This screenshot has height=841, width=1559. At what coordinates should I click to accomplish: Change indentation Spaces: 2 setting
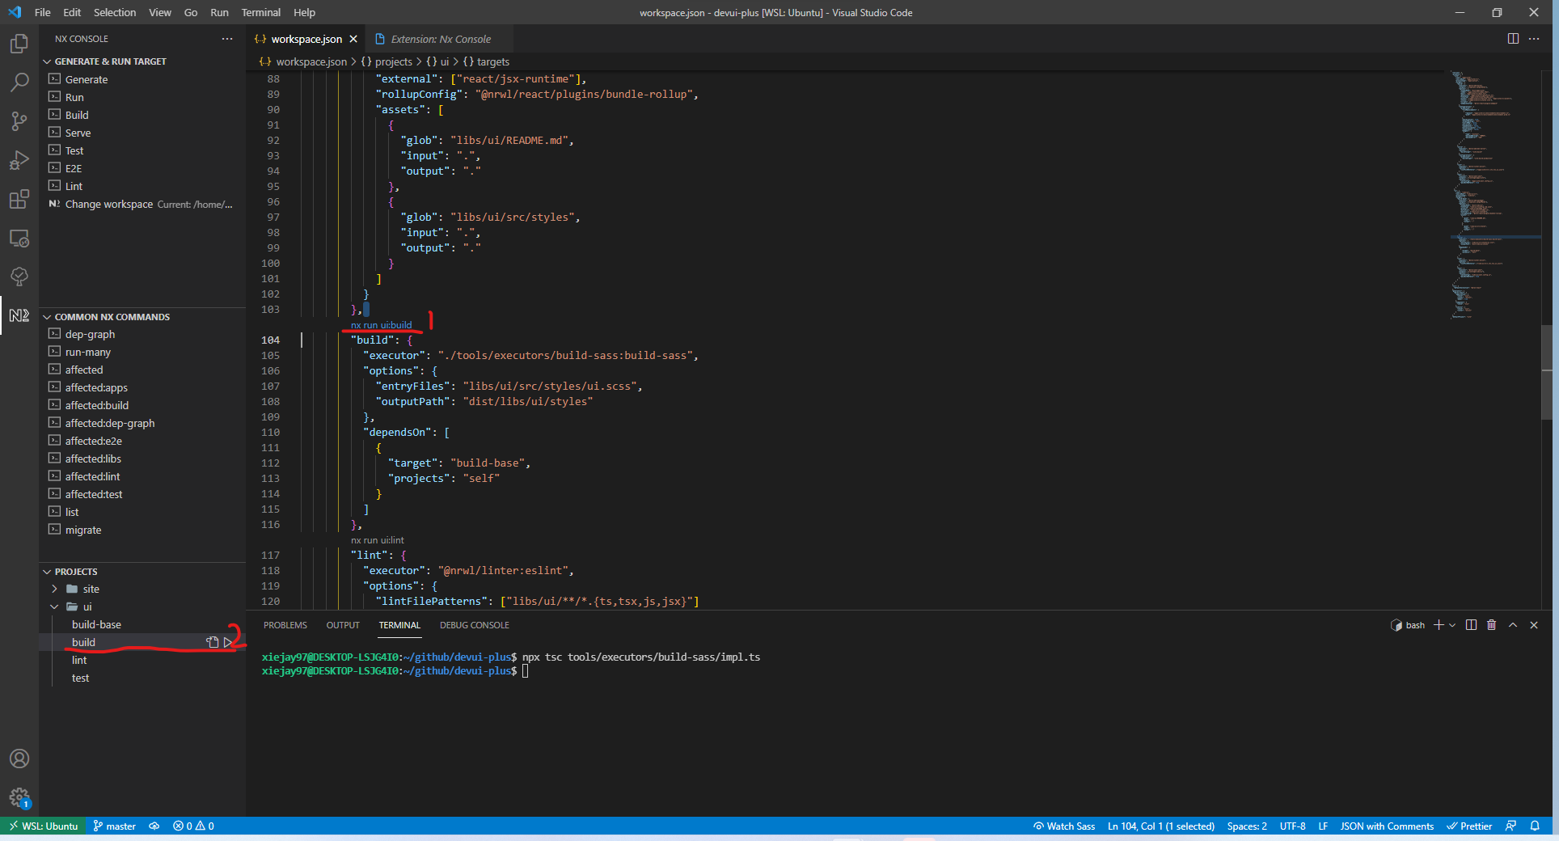click(1247, 826)
